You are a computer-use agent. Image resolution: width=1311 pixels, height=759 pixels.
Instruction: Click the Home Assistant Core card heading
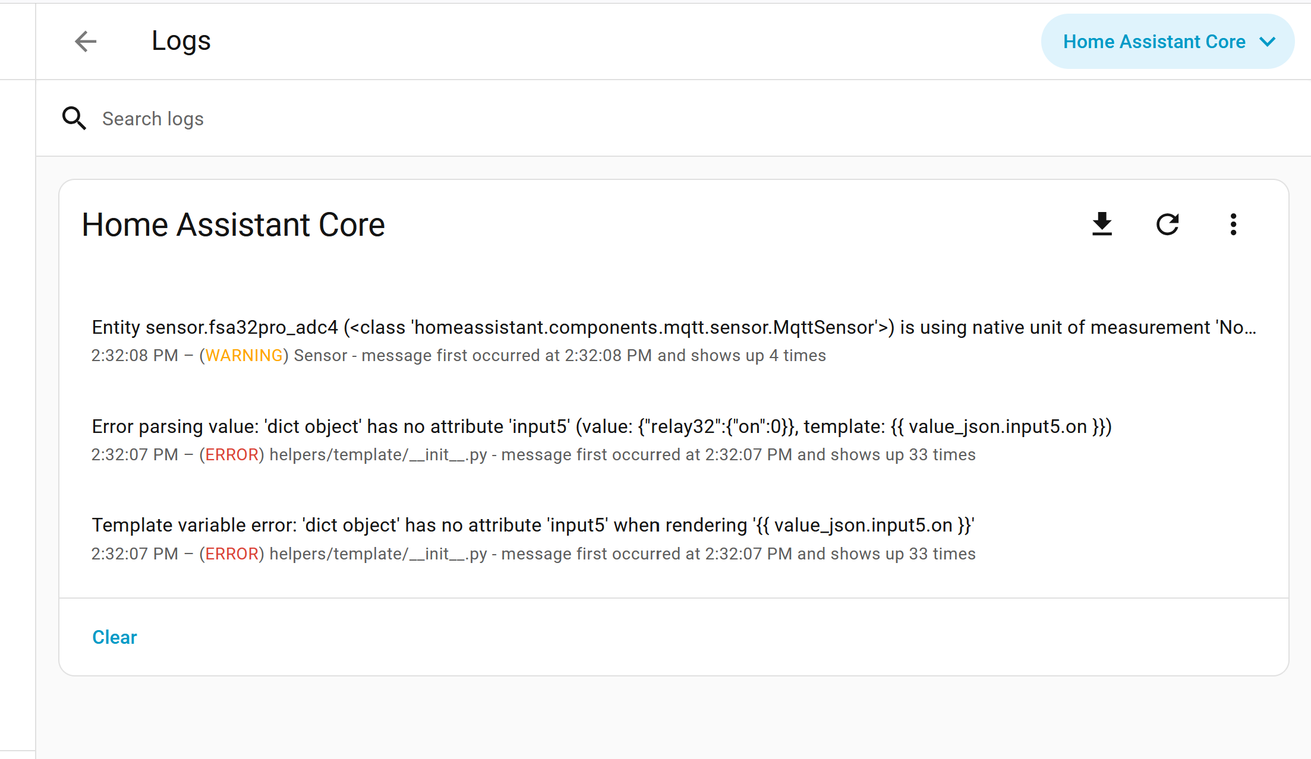[x=233, y=225]
